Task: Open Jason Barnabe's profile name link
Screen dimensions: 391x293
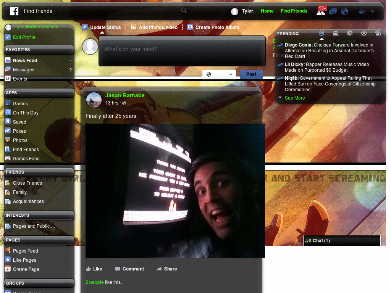Action: point(125,95)
